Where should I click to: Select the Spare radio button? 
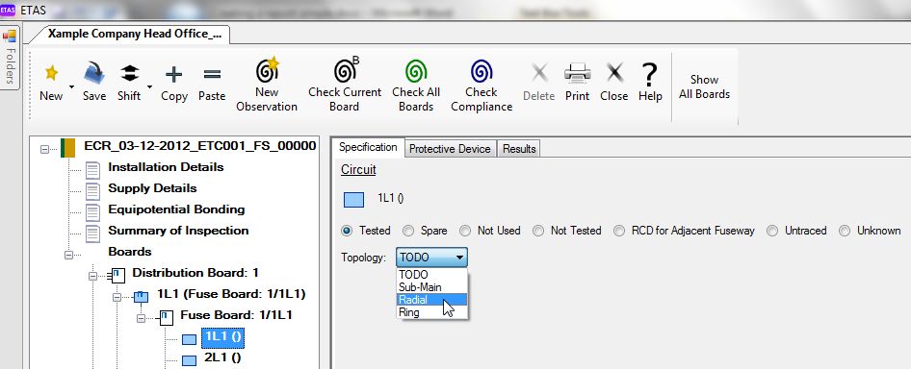point(408,231)
